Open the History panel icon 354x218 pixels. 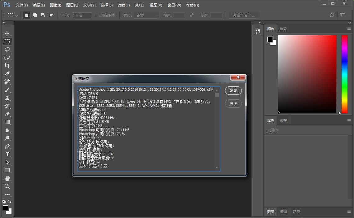click(x=258, y=32)
